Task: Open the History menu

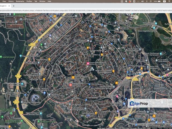Action: [x=11, y=1]
